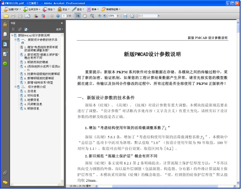Screen dimensions: 241x189
Task: Collapse the 新版PMCAD设计参数说明 root bookmark
Action: (x=12, y=35)
